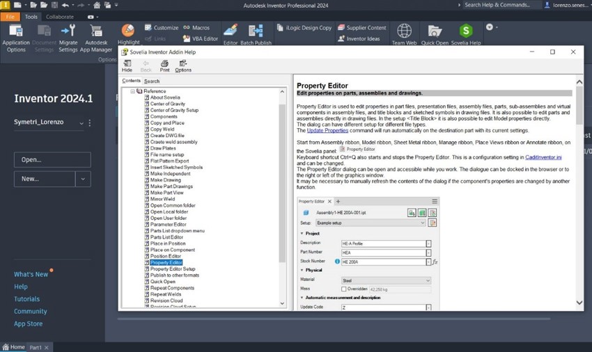Open Team Web globe icon
The image size is (592, 352).
404,31
